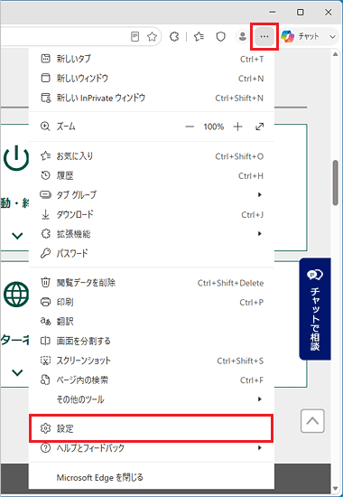The height and width of the screenshot is (497, 343).
Task: Maximize the Edge window
Action: pyautogui.click(x=301, y=13)
